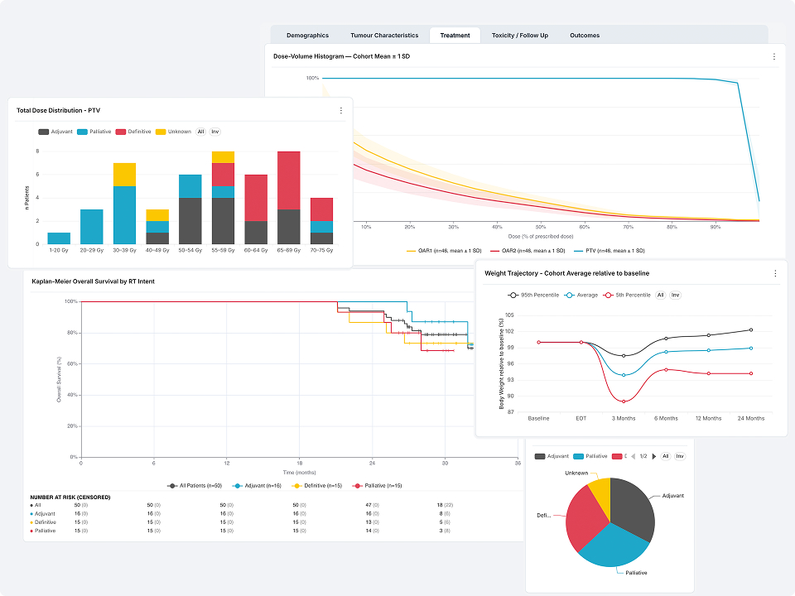
Task: Click the 95th Percentile point at 24 Months
Action: (x=751, y=330)
